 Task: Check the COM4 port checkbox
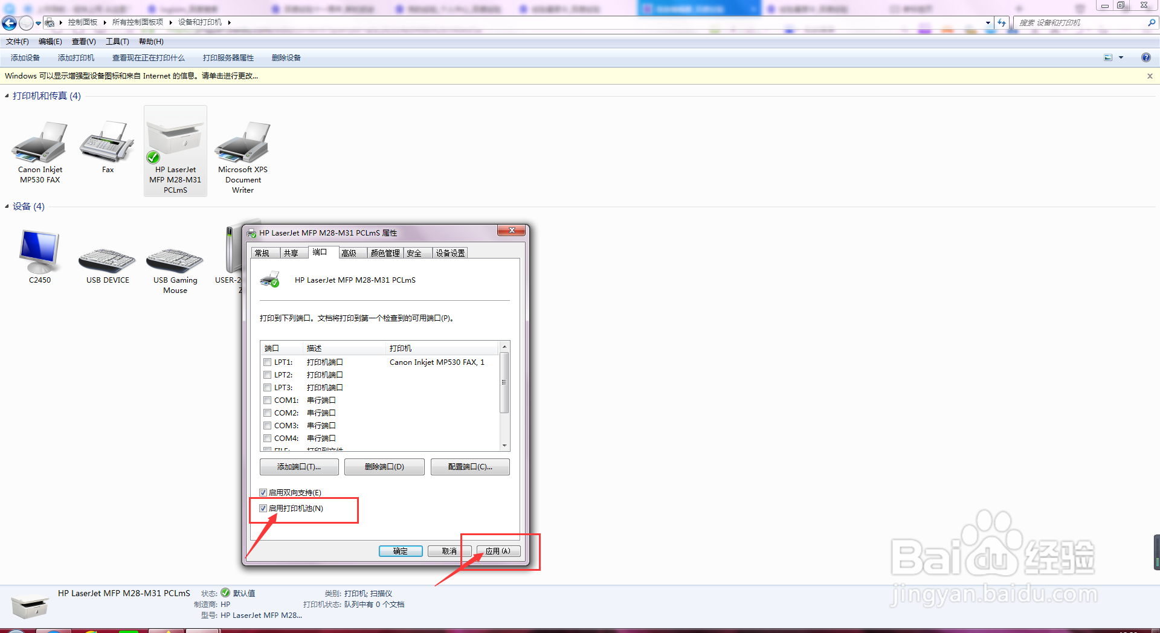[267, 439]
